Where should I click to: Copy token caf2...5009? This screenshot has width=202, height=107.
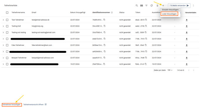click(146, 32)
